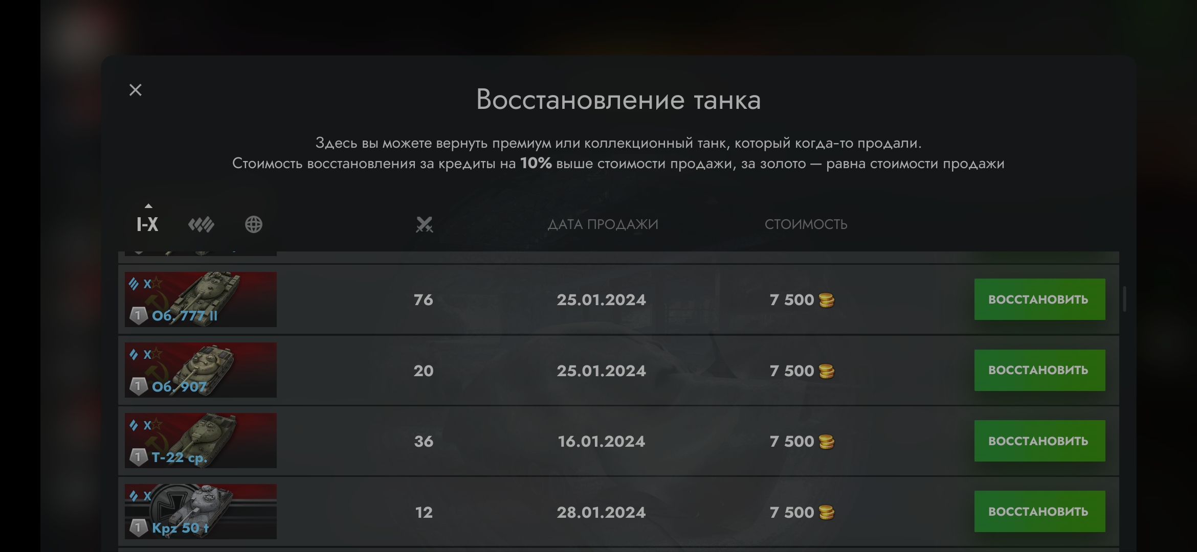Click the gold coins icon for Т-22 ср.
1197x552 pixels.
point(826,442)
